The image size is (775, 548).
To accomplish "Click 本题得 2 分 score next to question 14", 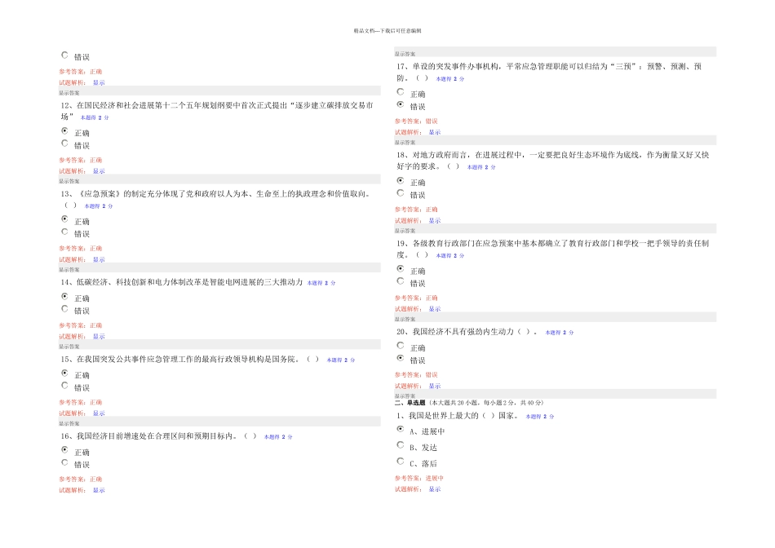I will click(x=321, y=283).
